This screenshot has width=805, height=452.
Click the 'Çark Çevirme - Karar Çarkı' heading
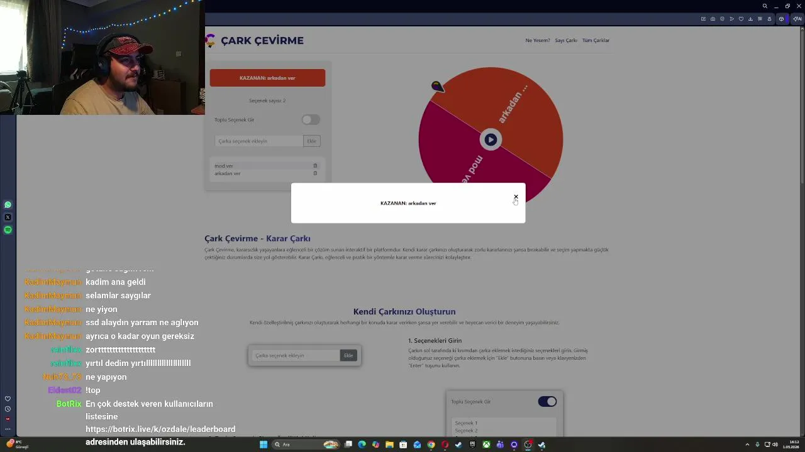257,239
